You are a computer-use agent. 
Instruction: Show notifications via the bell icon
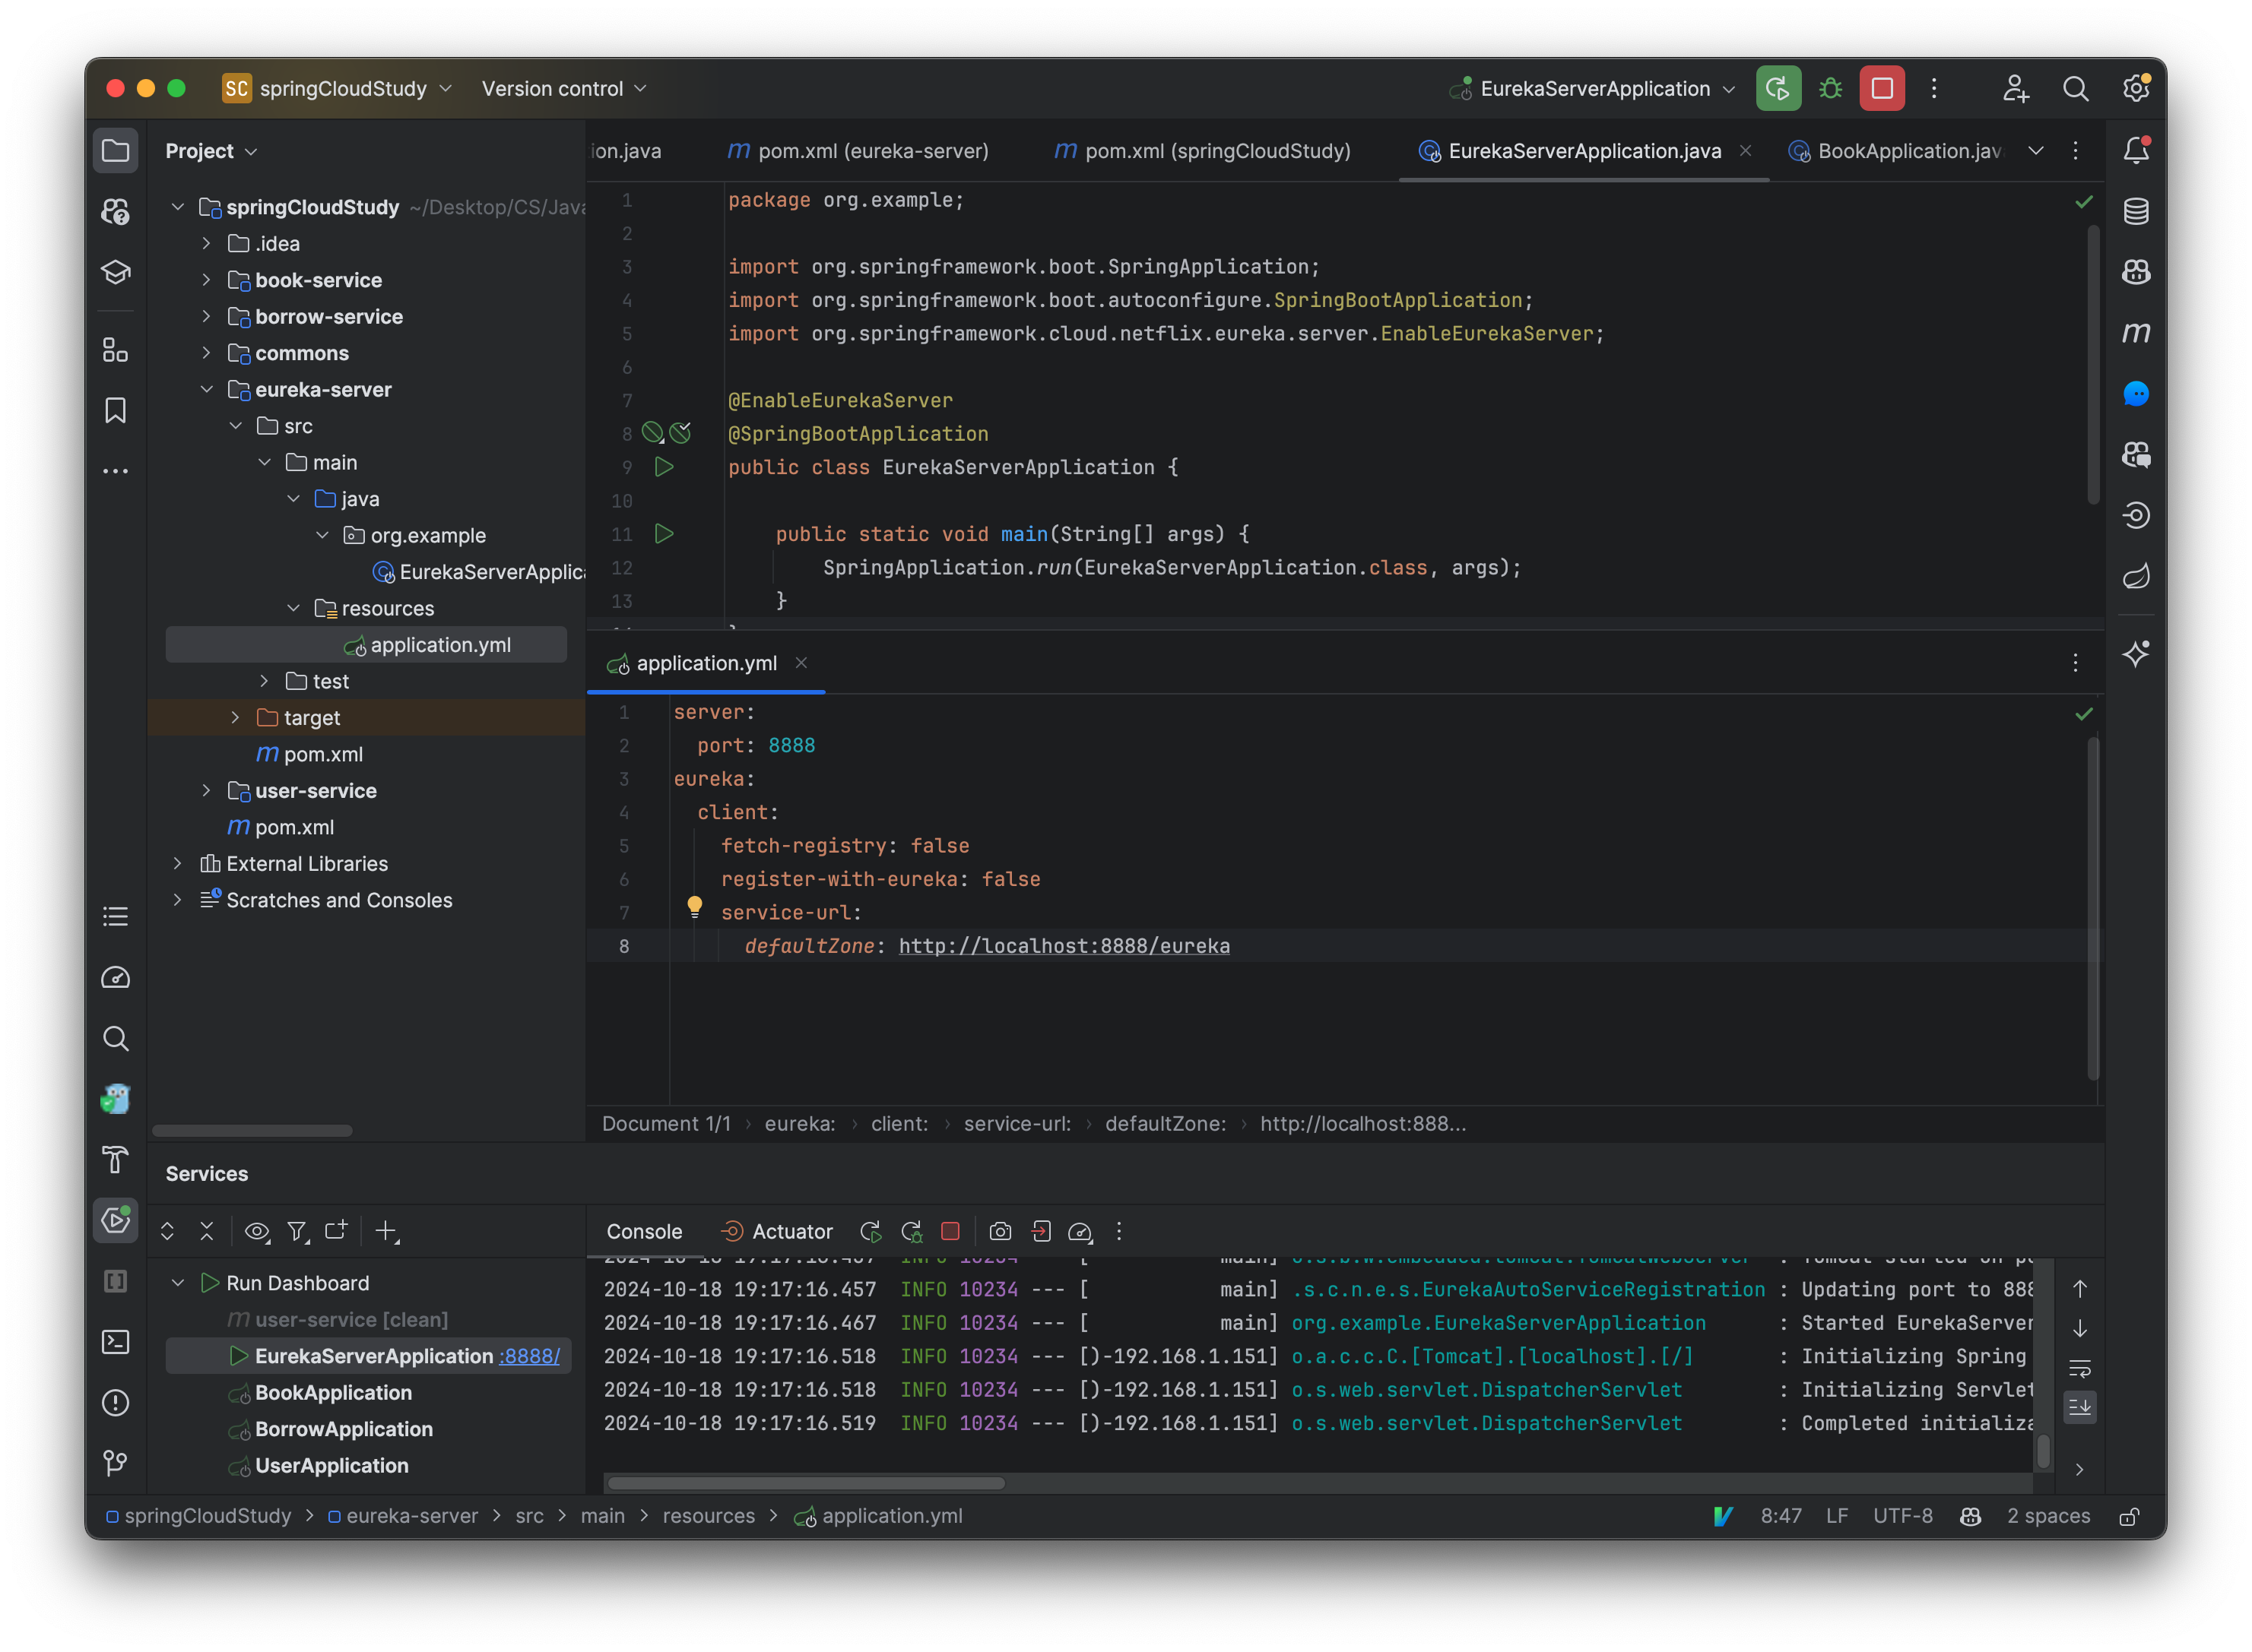[x=2137, y=150]
